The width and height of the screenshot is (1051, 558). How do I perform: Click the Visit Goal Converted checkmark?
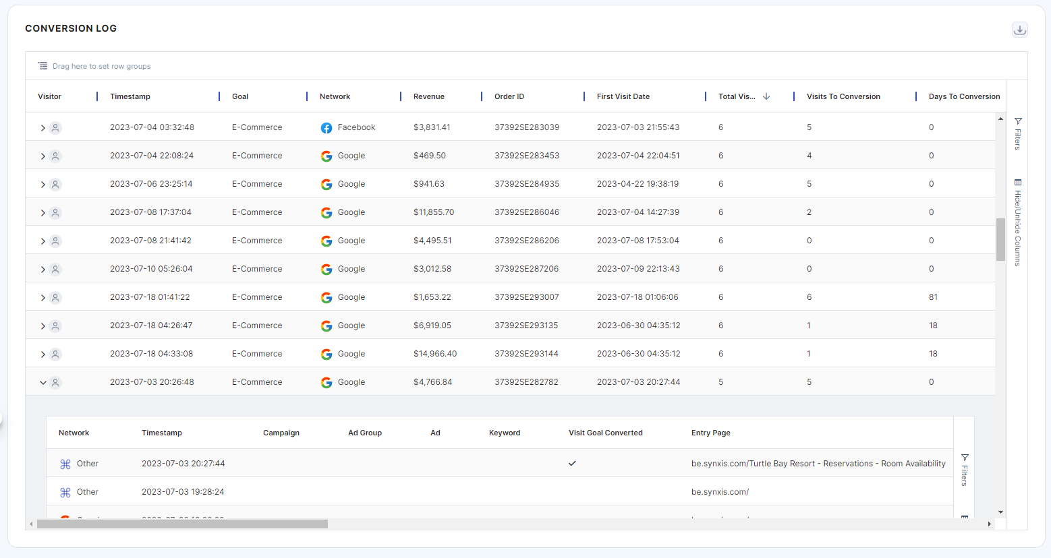point(572,464)
